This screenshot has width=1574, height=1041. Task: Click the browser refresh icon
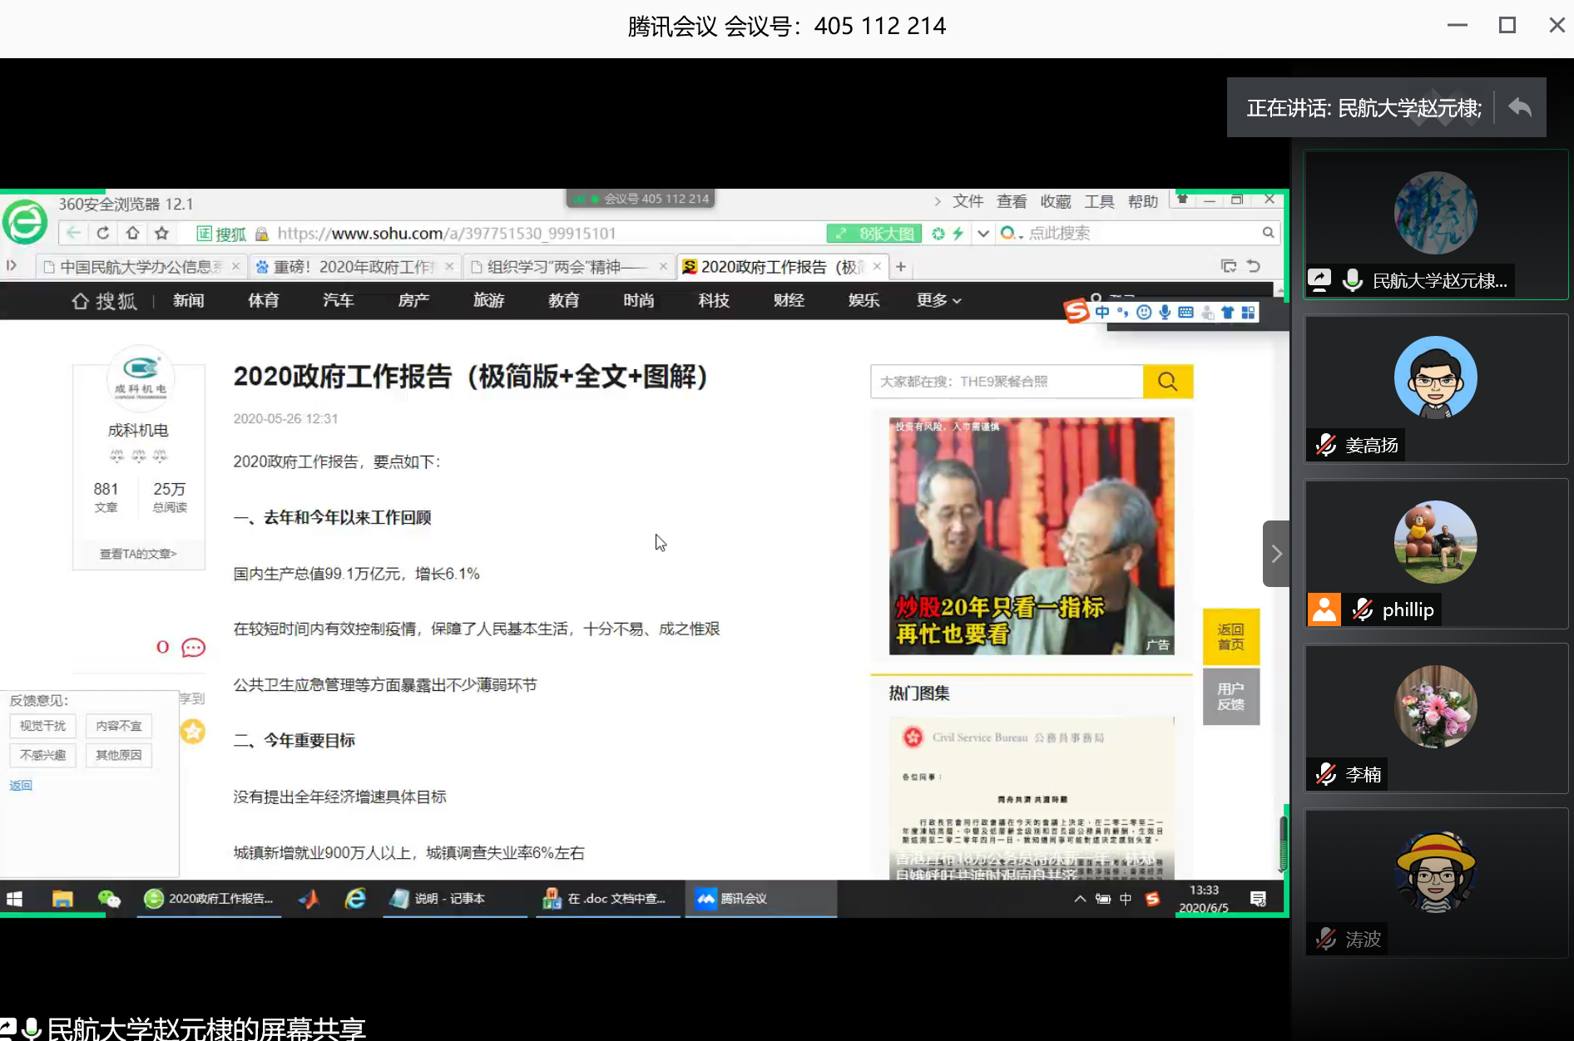tap(103, 233)
